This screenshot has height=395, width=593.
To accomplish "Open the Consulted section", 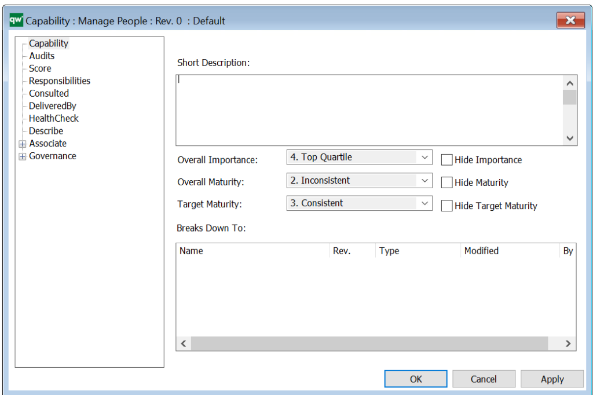I will point(49,93).
